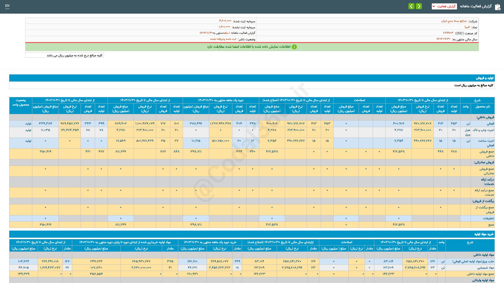Click the symbol value next to نماد

(x=467, y=27)
